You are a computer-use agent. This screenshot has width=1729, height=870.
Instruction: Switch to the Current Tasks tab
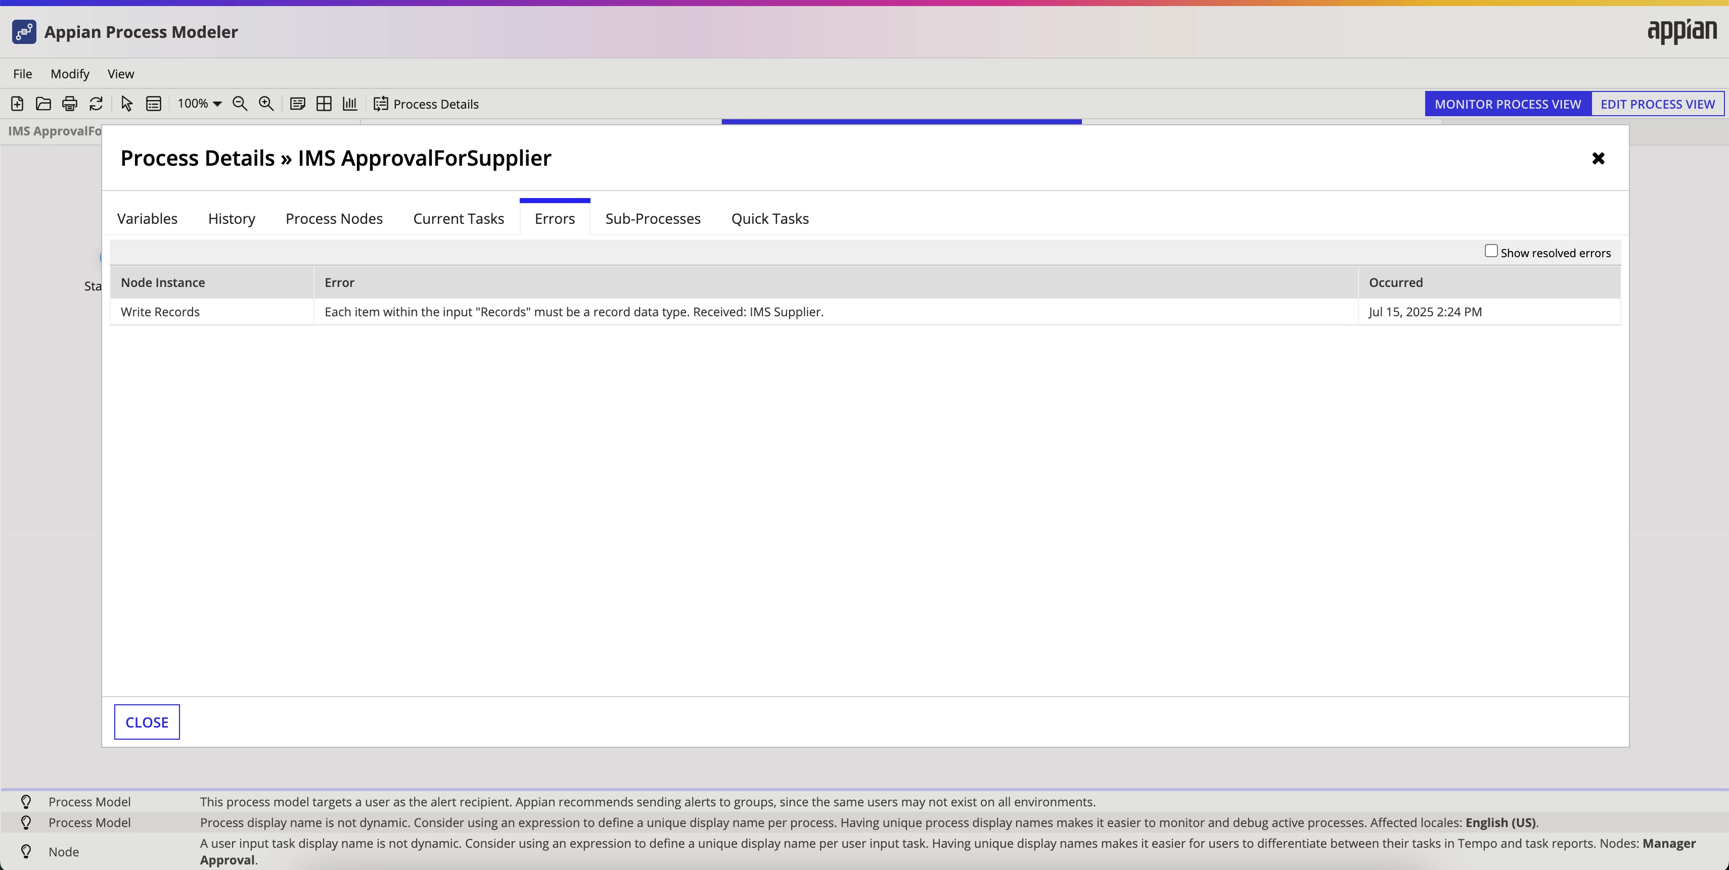[459, 219]
